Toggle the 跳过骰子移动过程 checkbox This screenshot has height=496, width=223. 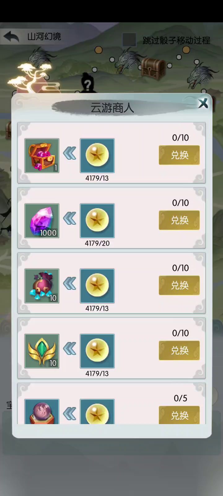pos(129,40)
